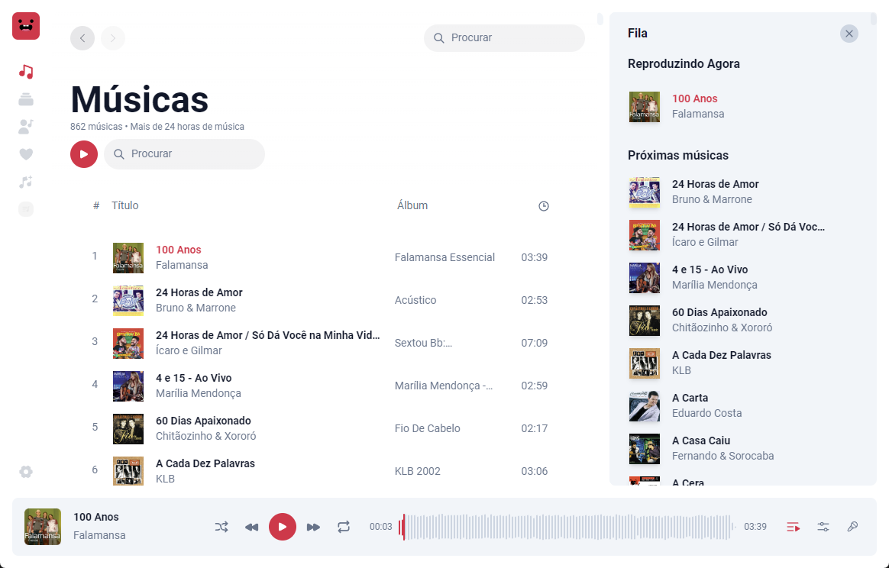Image resolution: width=889 pixels, height=568 pixels.
Task: Toggle repeat mode
Action: point(344,527)
